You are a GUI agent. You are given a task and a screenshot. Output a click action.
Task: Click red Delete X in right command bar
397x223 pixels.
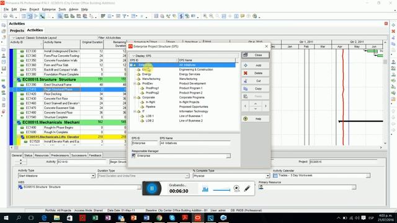click(393, 32)
